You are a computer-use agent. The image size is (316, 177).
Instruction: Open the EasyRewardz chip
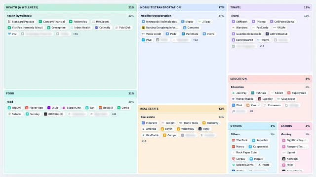[242, 40]
